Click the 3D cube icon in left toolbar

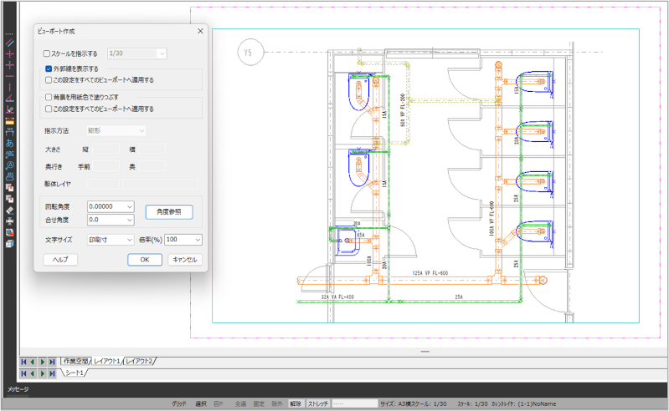(x=9, y=244)
